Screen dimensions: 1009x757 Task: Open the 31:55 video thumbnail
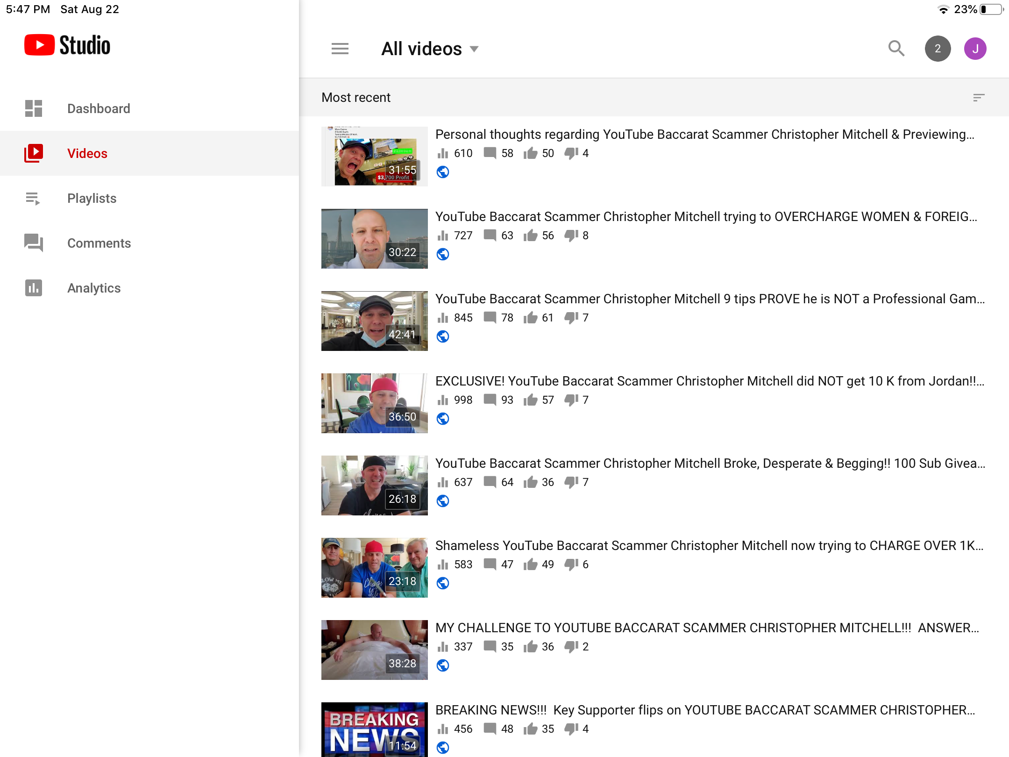[374, 157]
